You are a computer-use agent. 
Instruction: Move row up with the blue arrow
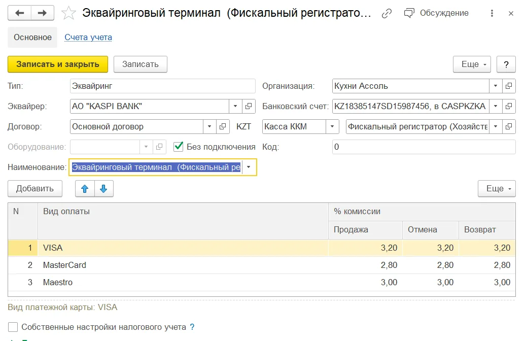coord(85,189)
